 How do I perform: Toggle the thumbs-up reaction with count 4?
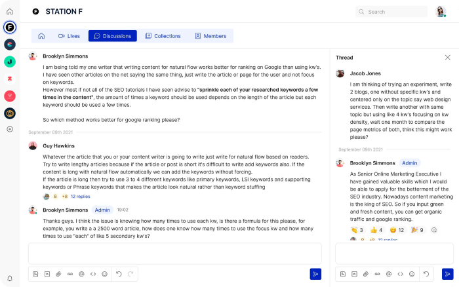pos(376,230)
